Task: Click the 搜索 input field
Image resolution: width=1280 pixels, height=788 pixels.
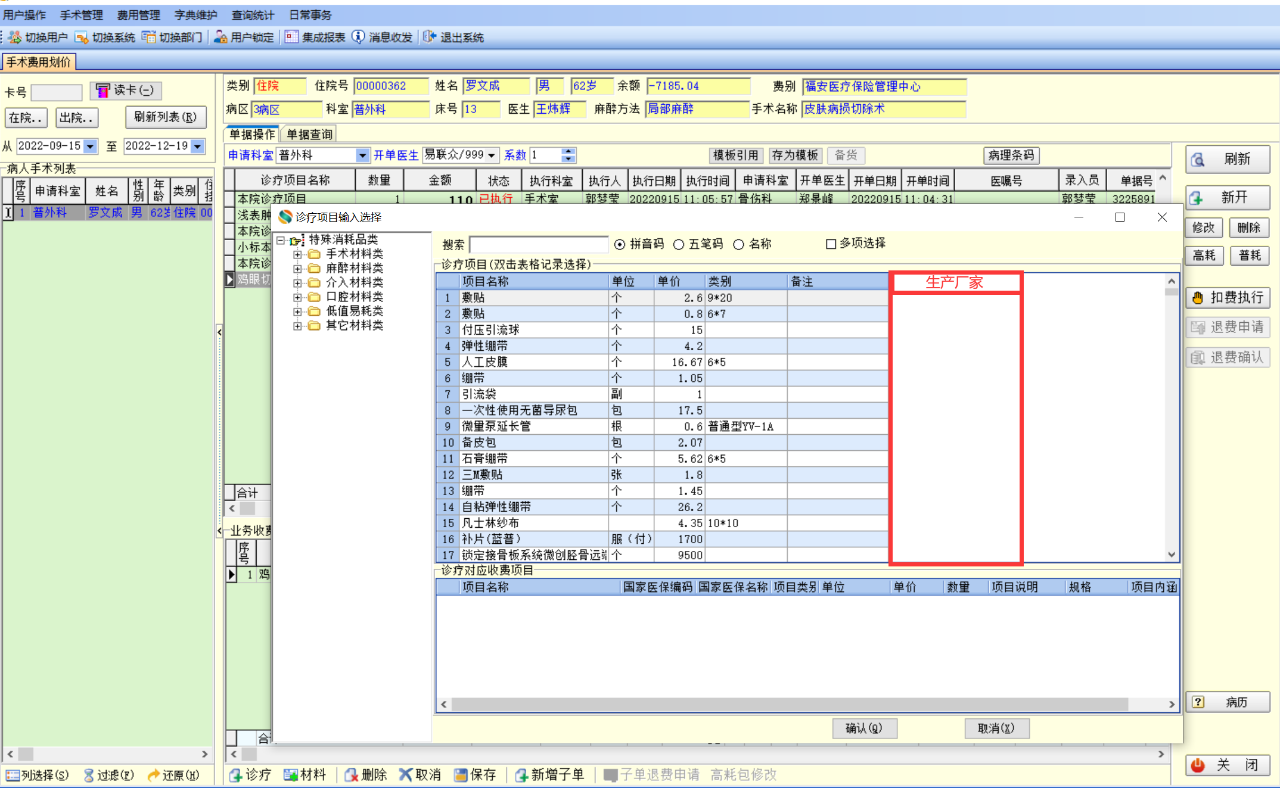Action: 538,244
